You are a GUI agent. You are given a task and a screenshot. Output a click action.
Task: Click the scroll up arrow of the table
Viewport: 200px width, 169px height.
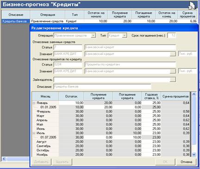[x=194, y=94]
